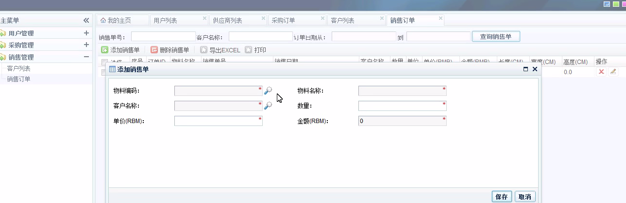Close the 采购订单 tab
The image size is (626, 203).
[323, 18]
